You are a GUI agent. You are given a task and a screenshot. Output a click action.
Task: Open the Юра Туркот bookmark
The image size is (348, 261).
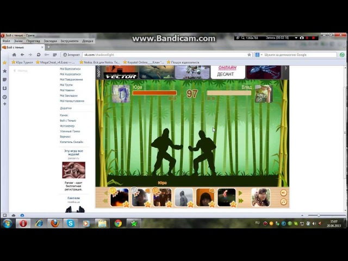22,63
